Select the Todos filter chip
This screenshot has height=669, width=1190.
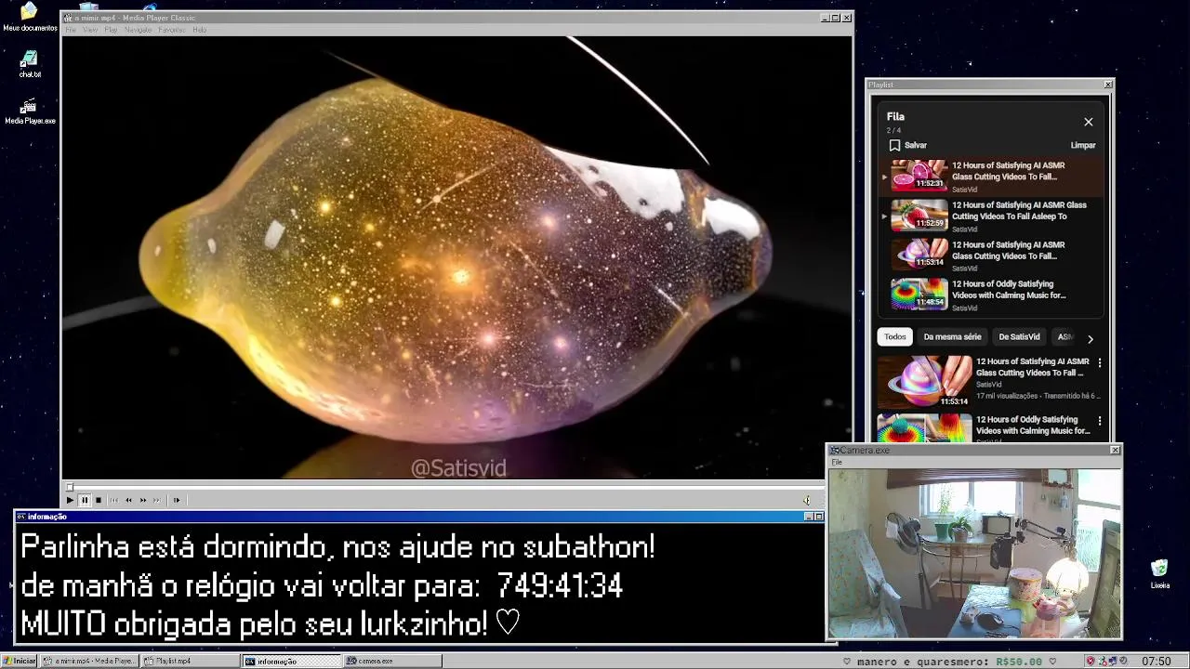895,337
